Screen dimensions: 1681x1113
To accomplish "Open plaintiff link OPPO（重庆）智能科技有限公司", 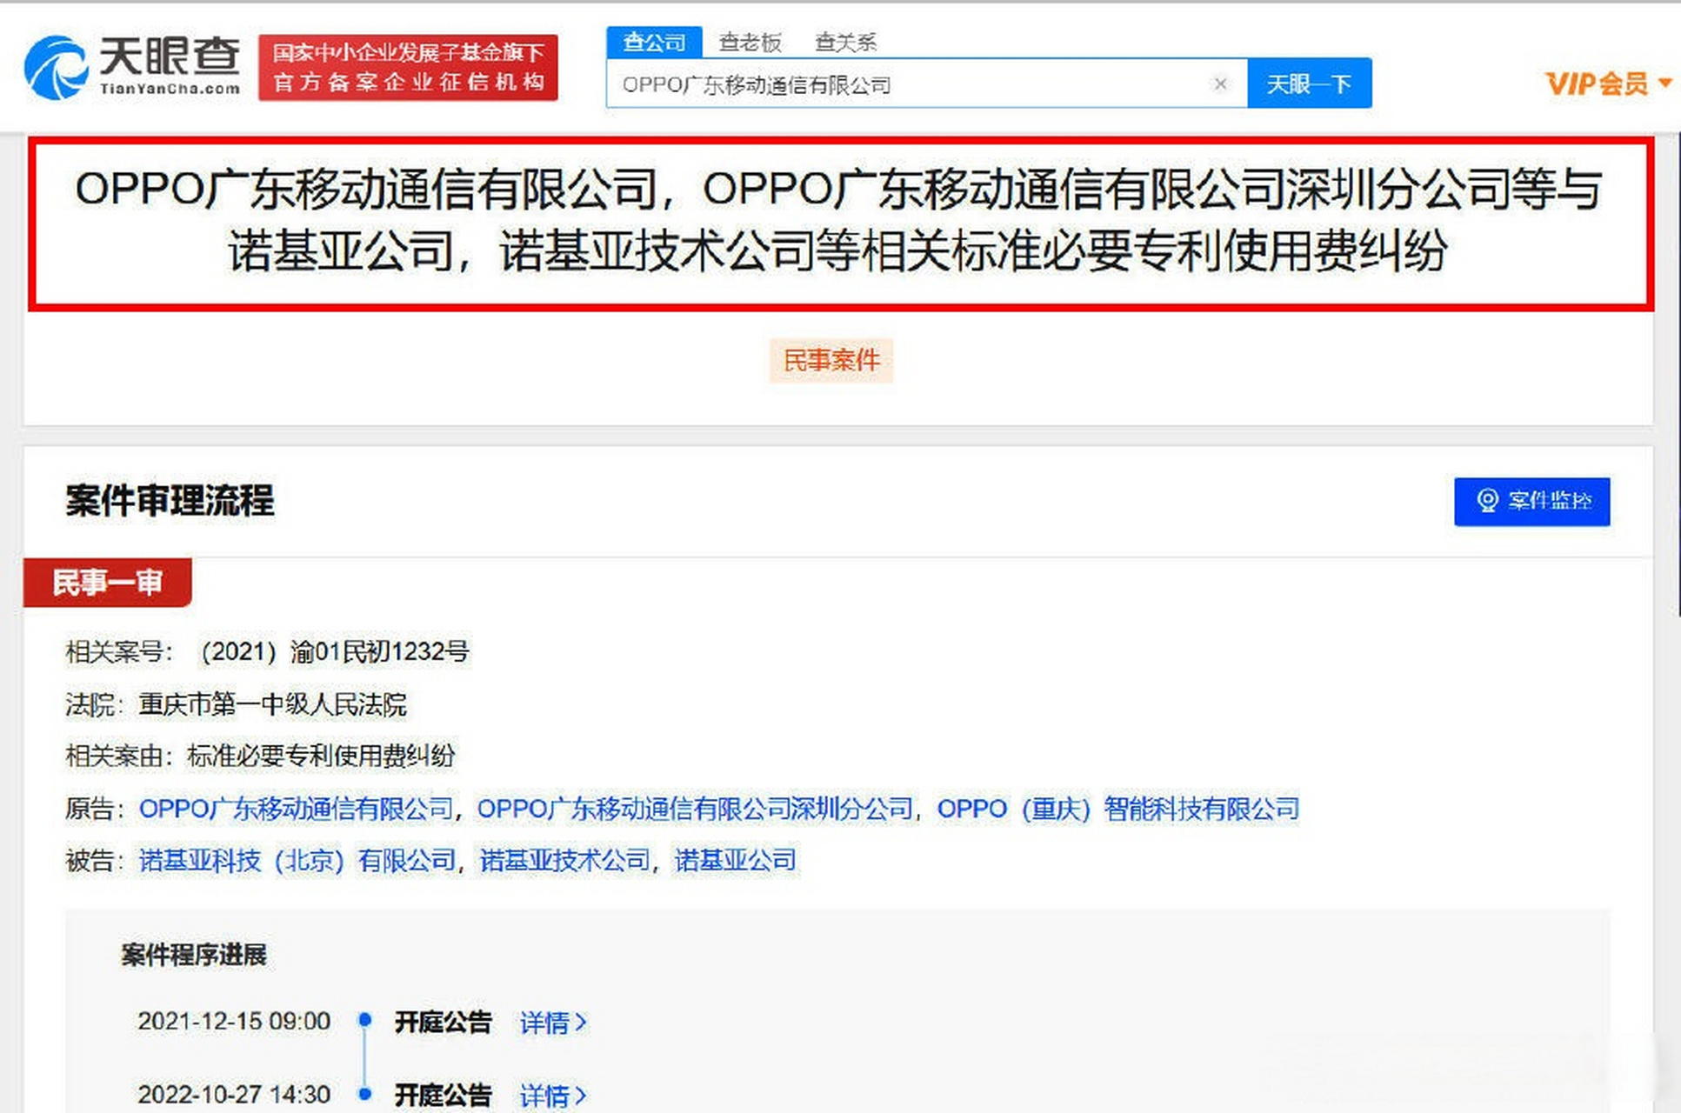I will 1117,809.
